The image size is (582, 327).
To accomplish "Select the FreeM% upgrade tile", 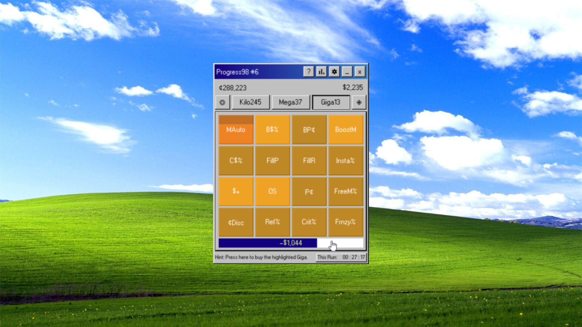I will (346, 191).
